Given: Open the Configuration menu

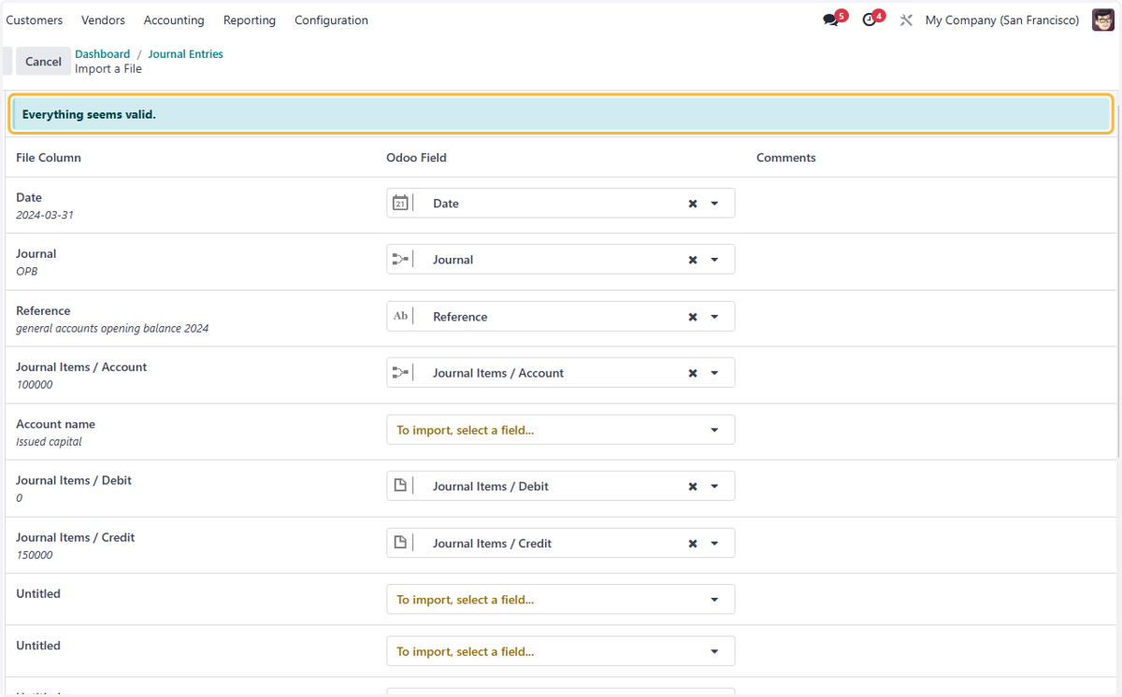Looking at the screenshot, I should 331,20.
